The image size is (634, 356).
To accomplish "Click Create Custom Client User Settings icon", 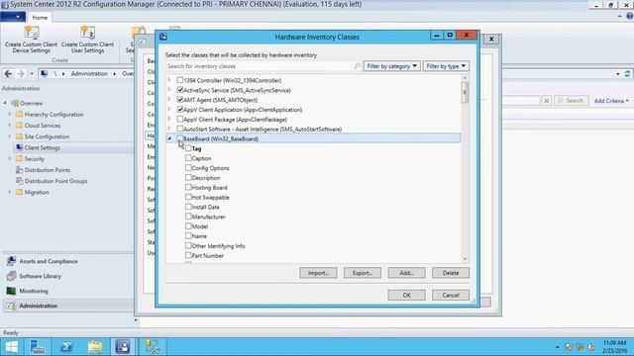I will tap(87, 33).
